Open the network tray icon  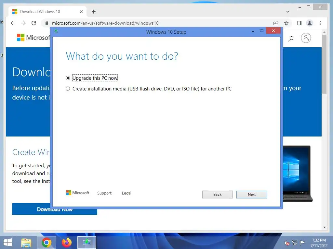pos(295,243)
